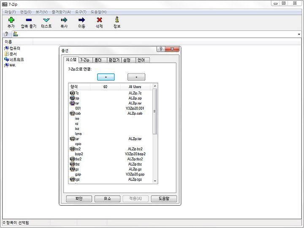Select the iso row in format list
The image size is (304, 228).
coord(111,119)
